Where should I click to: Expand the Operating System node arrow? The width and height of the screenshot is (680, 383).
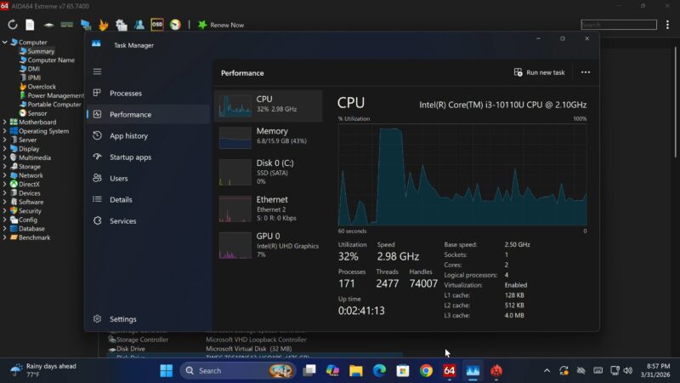pos(5,131)
